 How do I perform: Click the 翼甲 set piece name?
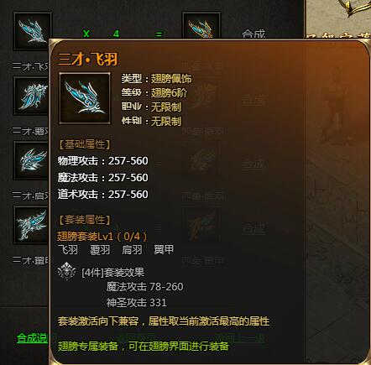click(164, 250)
